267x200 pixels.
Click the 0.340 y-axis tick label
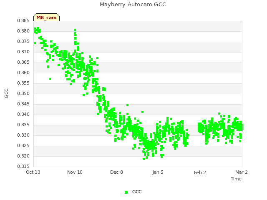point(23,115)
